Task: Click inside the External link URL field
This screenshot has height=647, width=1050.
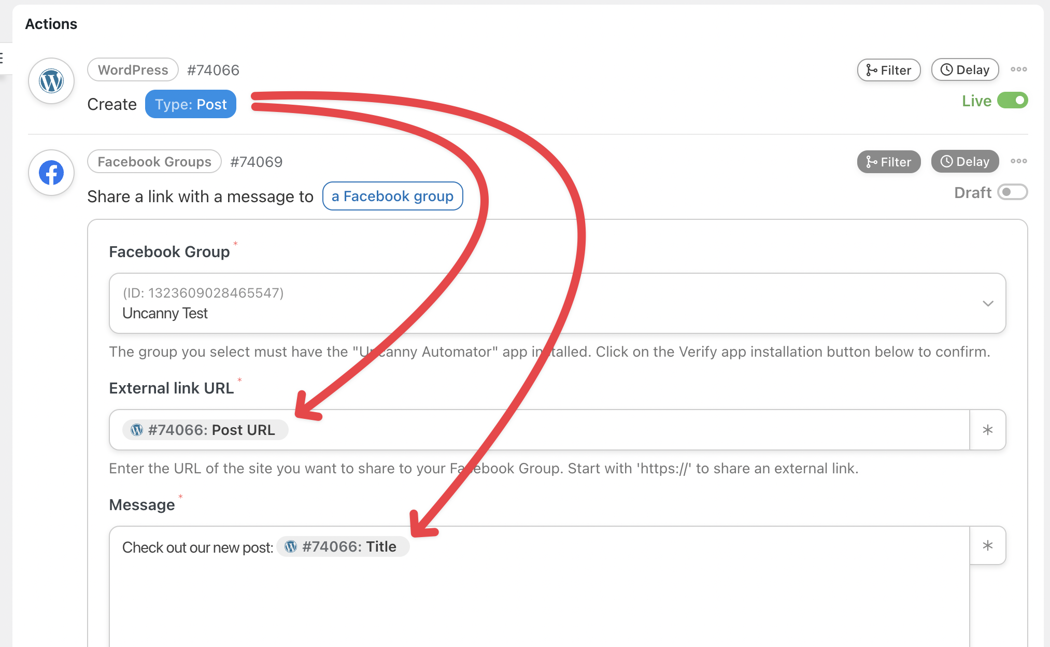Action: (x=539, y=430)
